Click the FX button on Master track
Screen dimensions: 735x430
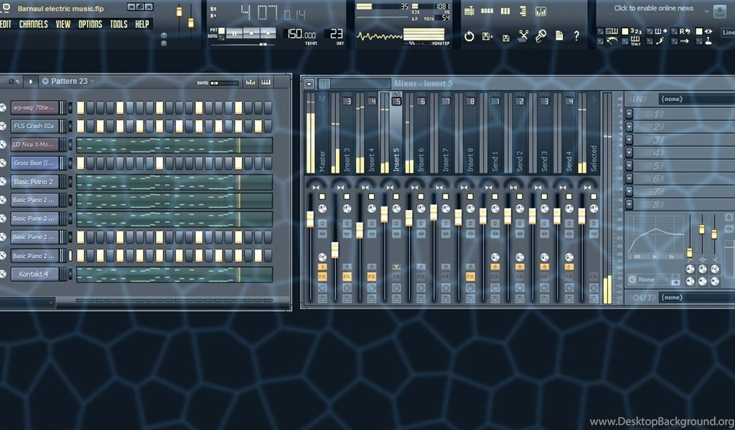tap(322, 277)
